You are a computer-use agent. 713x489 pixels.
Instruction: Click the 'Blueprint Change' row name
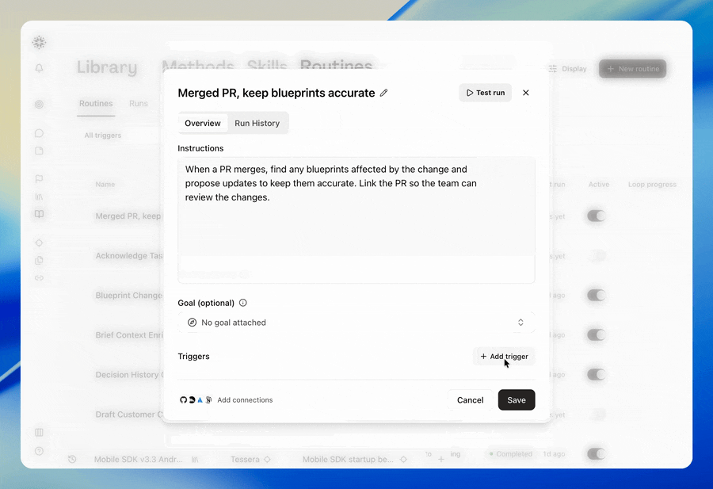click(x=128, y=295)
